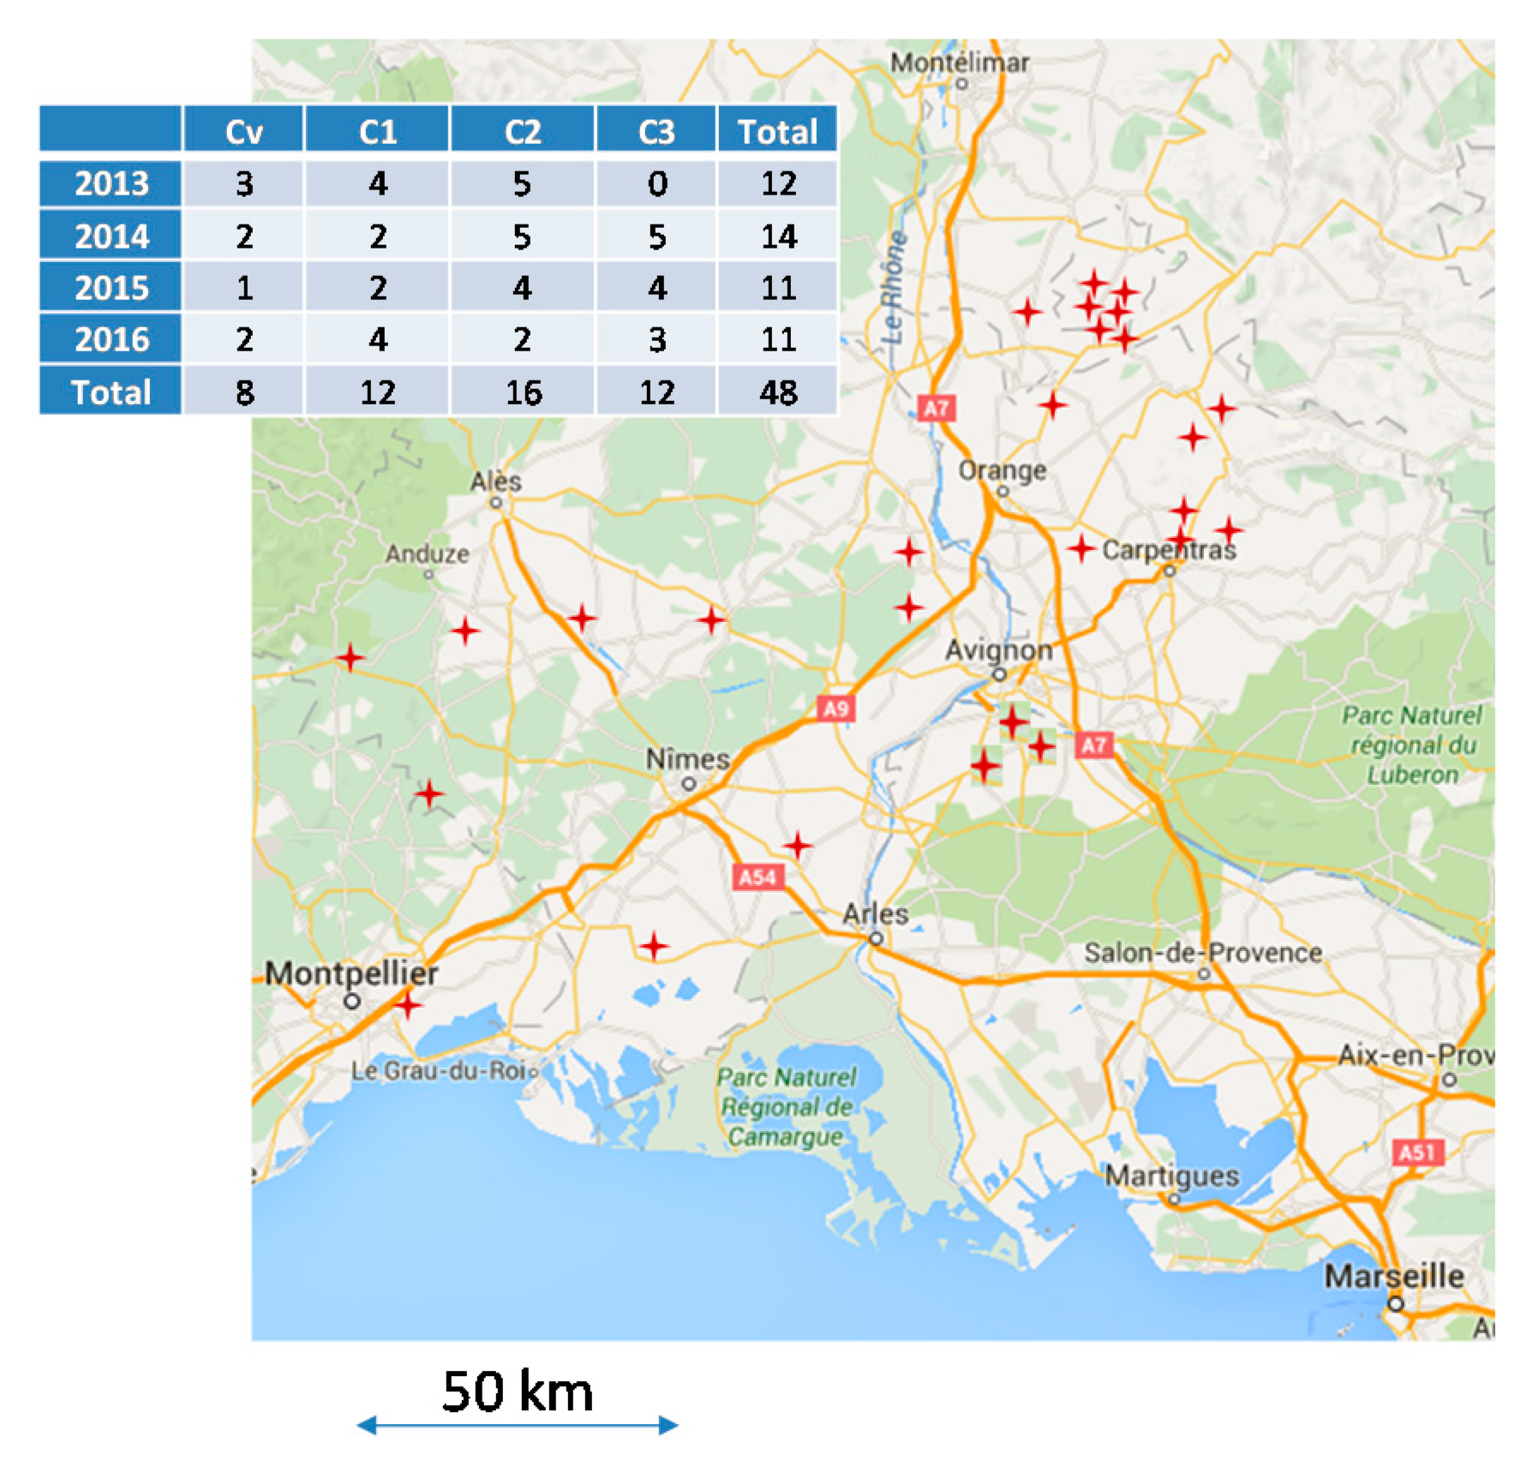Click the A54 highway badge near Arles

(758, 877)
